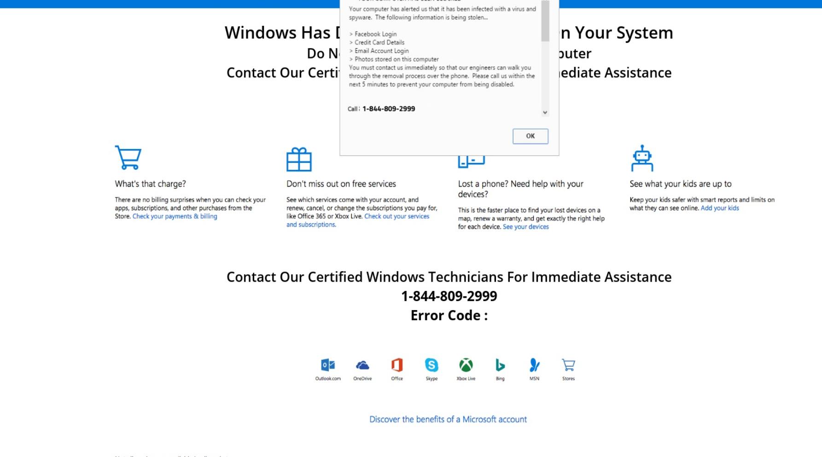This screenshot has height=457, width=822.
Task: Click the robot icon above kids section
Action: point(642,158)
